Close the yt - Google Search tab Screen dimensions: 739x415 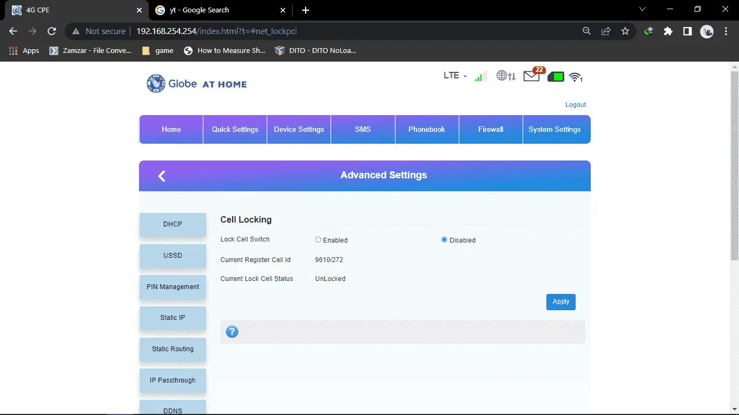click(x=283, y=10)
